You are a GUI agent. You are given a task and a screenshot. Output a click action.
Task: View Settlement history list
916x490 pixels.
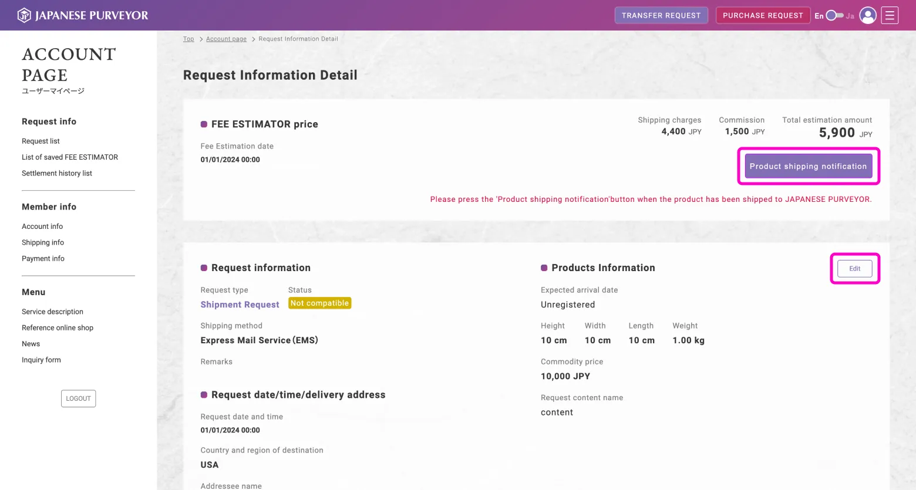tap(57, 174)
